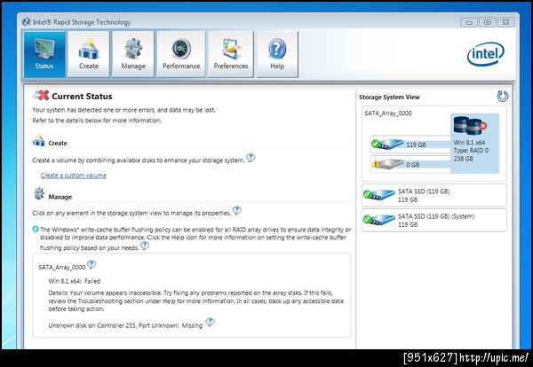The width and height of the screenshot is (533, 367).
Task: Go to the Preferences tab
Action: click(x=231, y=54)
